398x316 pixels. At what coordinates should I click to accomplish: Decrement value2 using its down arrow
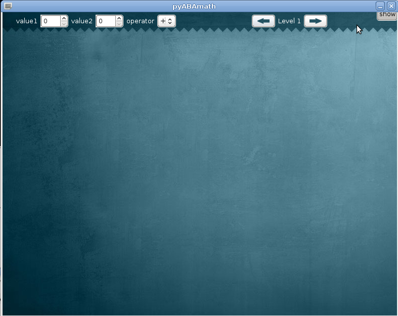coord(119,24)
